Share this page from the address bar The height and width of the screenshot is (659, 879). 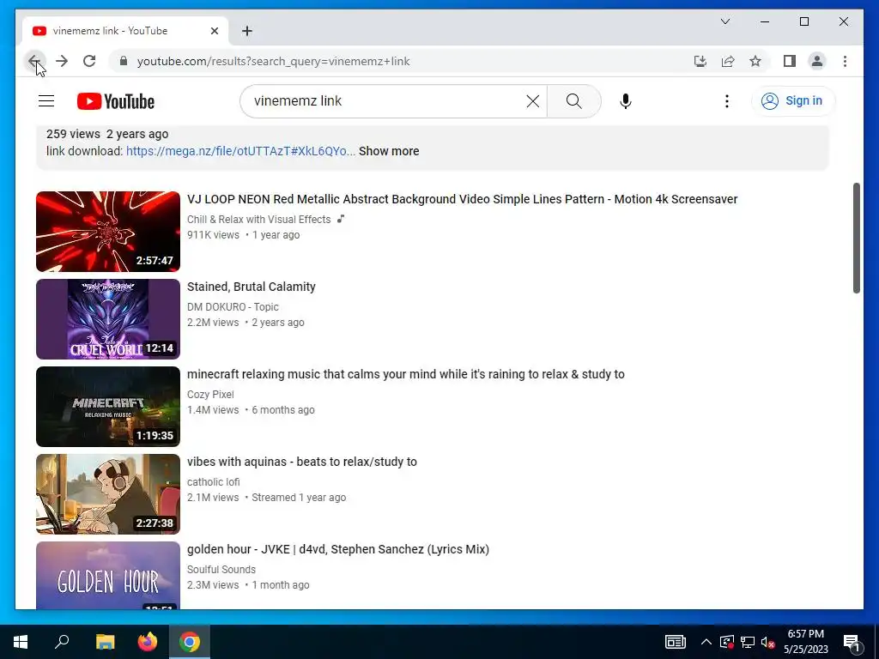(x=728, y=61)
